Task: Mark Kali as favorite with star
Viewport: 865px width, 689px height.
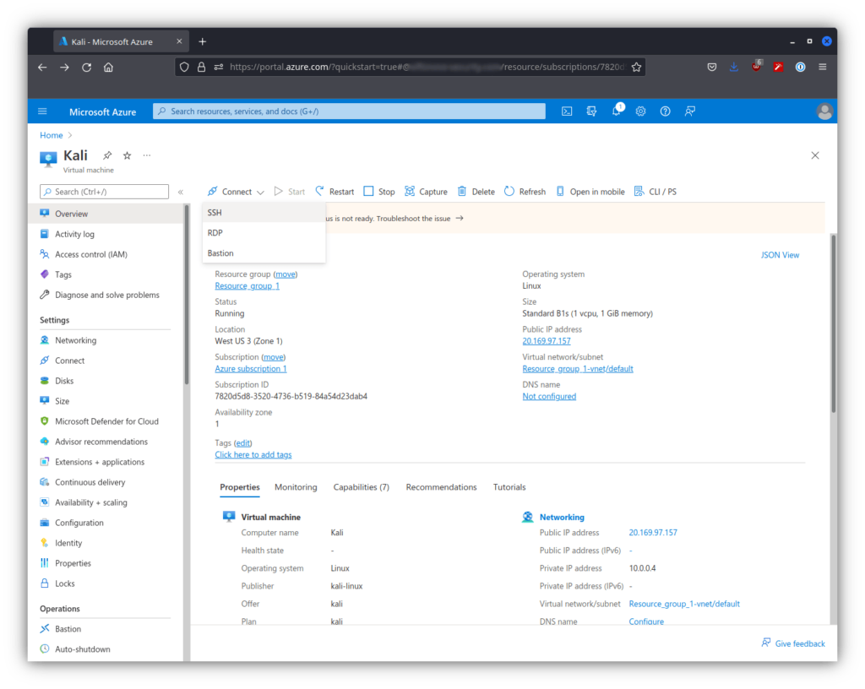Action: (x=128, y=156)
